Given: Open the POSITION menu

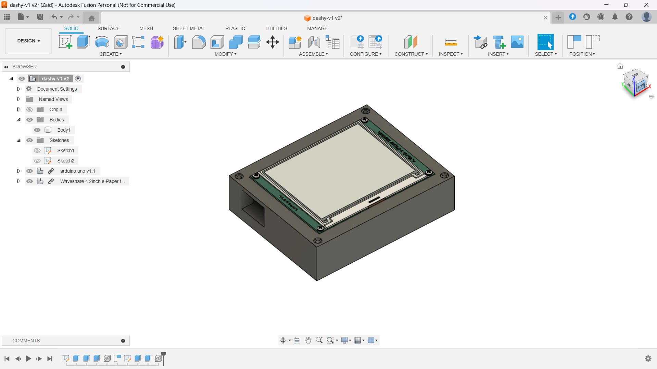Looking at the screenshot, I should pyautogui.click(x=582, y=54).
